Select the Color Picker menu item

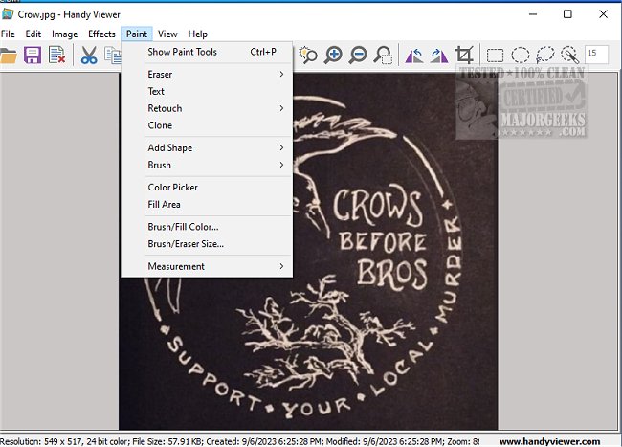point(172,188)
